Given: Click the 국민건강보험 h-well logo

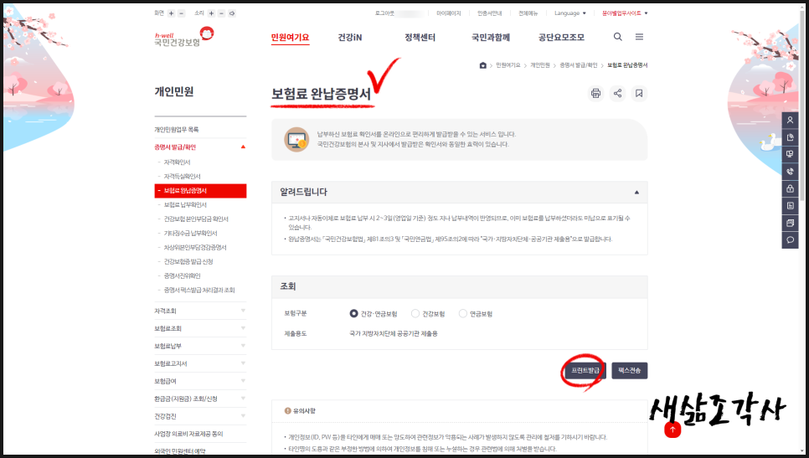Looking at the screenshot, I should tap(183, 37).
